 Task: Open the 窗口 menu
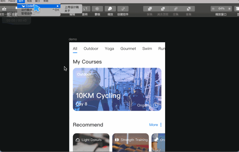38,1
